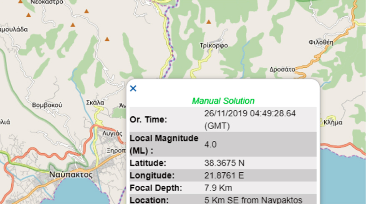Click the Βομβοκού village label

coord(47,105)
